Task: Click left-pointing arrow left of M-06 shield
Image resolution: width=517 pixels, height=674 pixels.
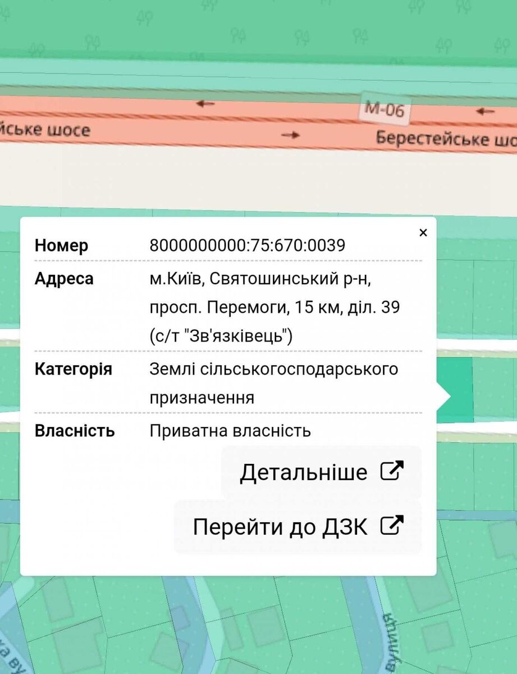Action: [x=205, y=103]
